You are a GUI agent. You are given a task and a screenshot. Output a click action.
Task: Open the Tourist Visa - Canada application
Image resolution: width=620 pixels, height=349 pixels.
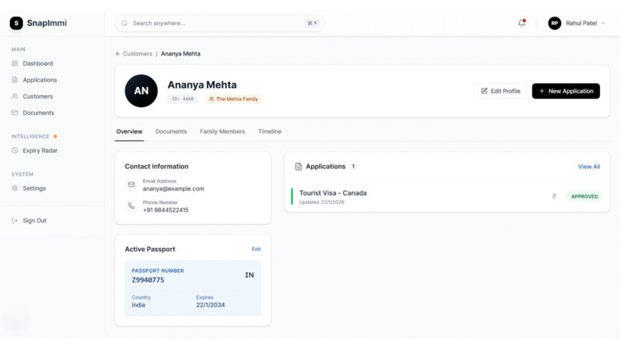tap(333, 193)
